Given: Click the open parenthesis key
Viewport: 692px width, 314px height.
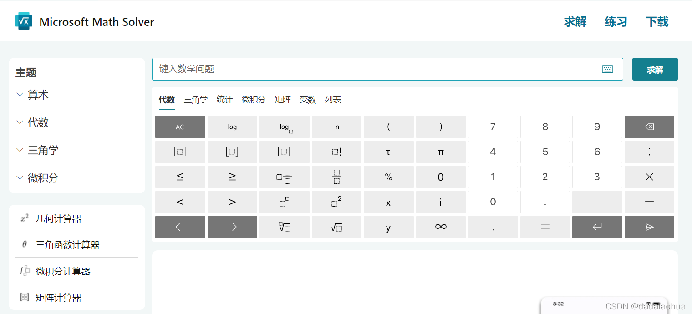Looking at the screenshot, I should click(388, 127).
